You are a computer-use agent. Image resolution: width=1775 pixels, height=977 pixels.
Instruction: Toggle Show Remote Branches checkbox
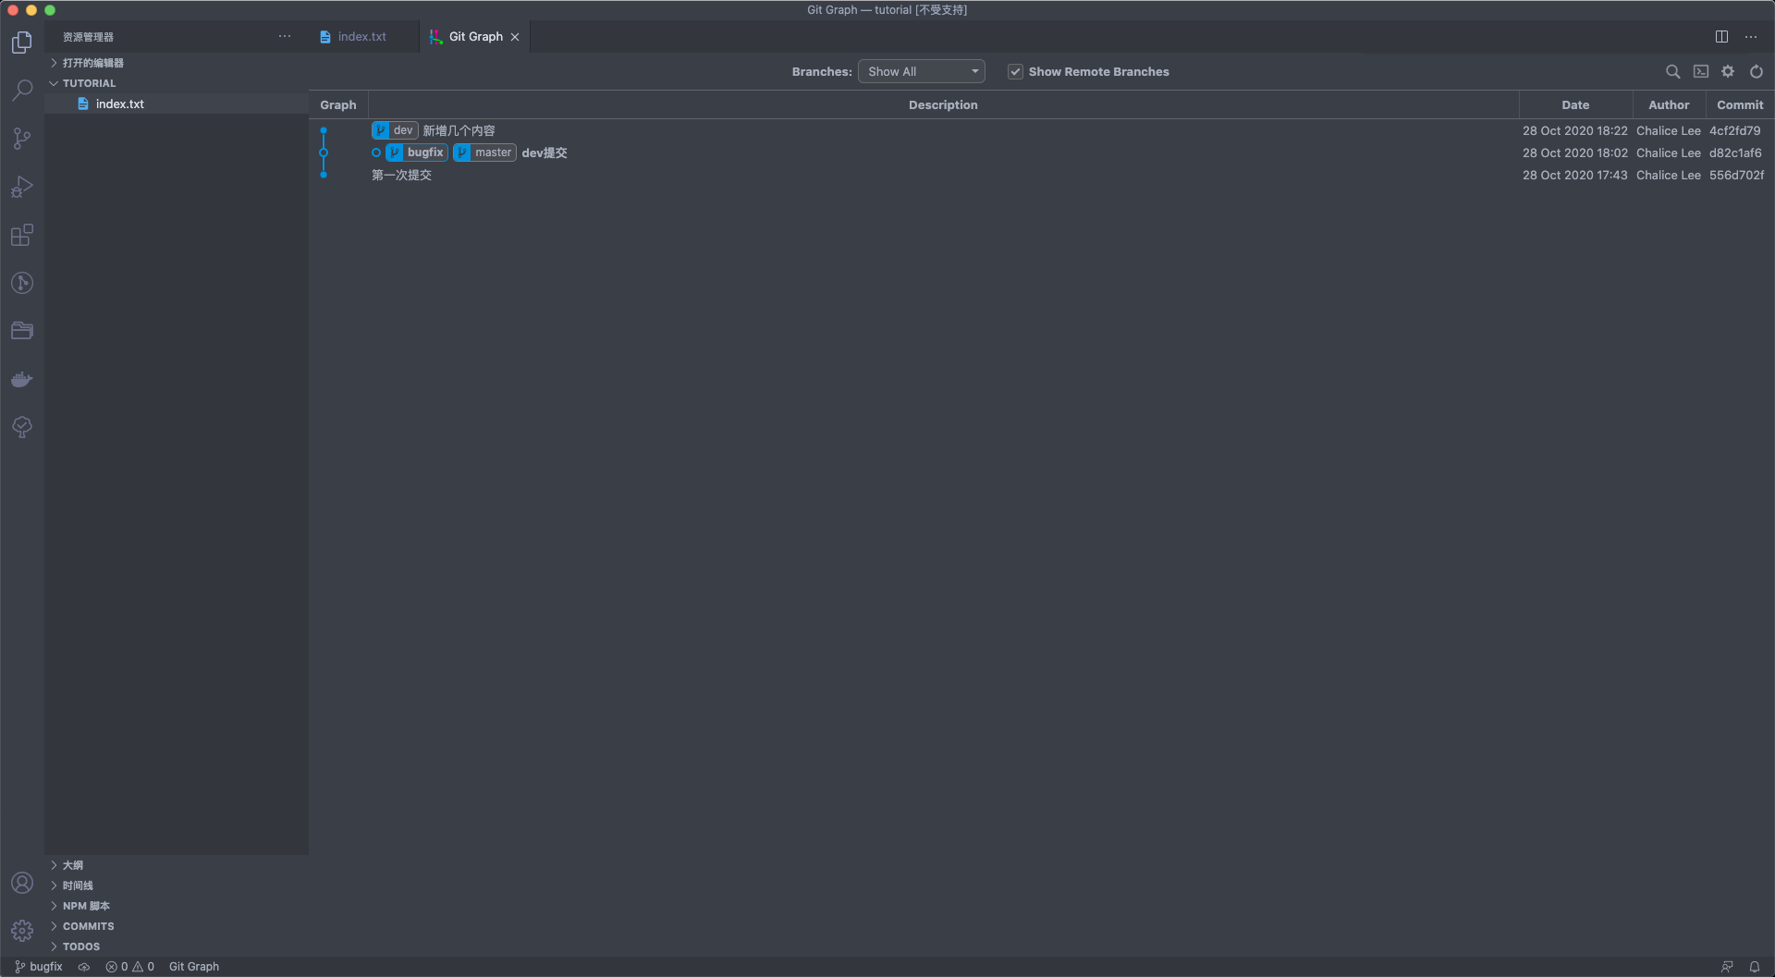pos(1015,72)
